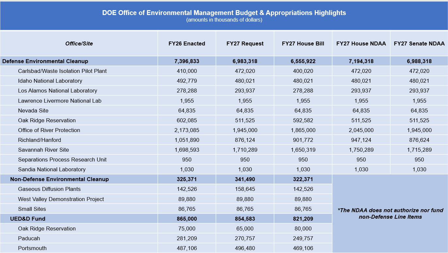Select Savannah River FY26 value 1,698,593
The width and height of the screenshot is (448, 253).
[x=187, y=150]
